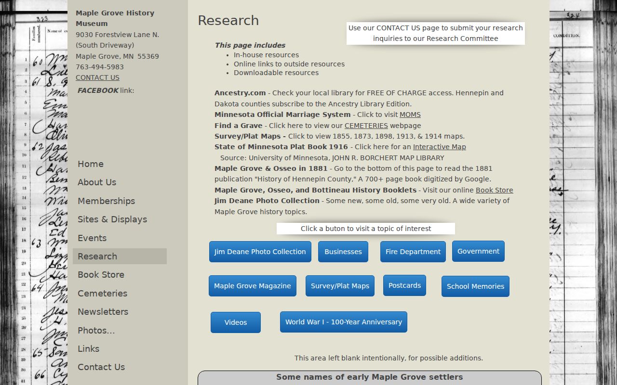Click the Ancestry.com bold text

(240, 93)
